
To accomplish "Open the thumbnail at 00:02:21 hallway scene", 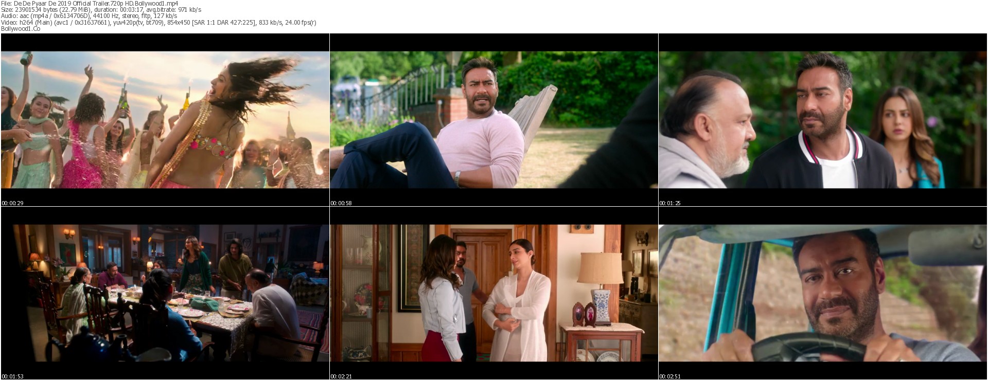I will point(494,293).
